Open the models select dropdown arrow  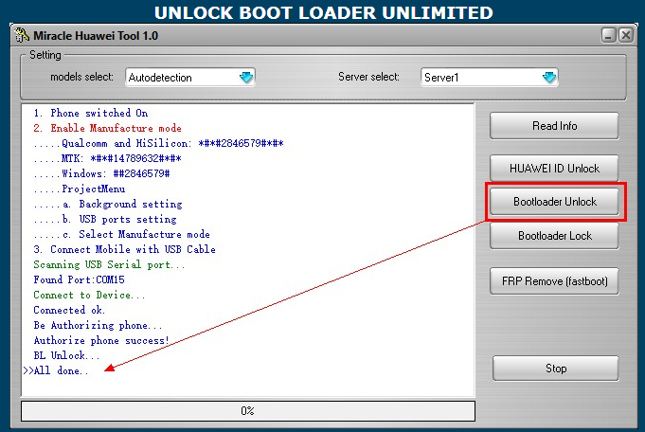246,77
